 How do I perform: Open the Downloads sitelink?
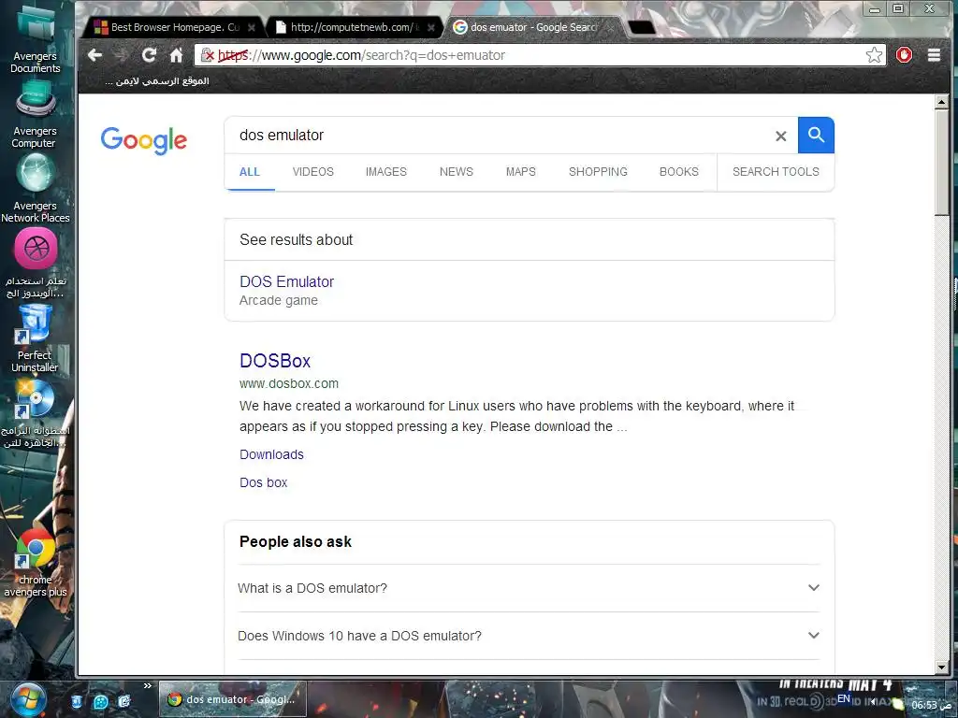271,455
